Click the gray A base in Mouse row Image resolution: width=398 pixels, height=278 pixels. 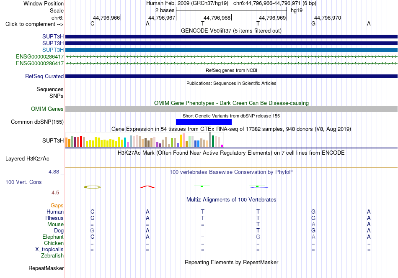313,224
